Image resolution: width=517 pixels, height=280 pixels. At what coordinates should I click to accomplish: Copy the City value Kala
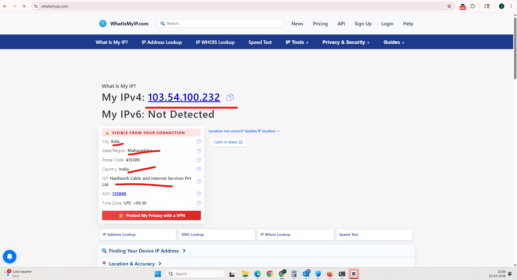click(199, 141)
